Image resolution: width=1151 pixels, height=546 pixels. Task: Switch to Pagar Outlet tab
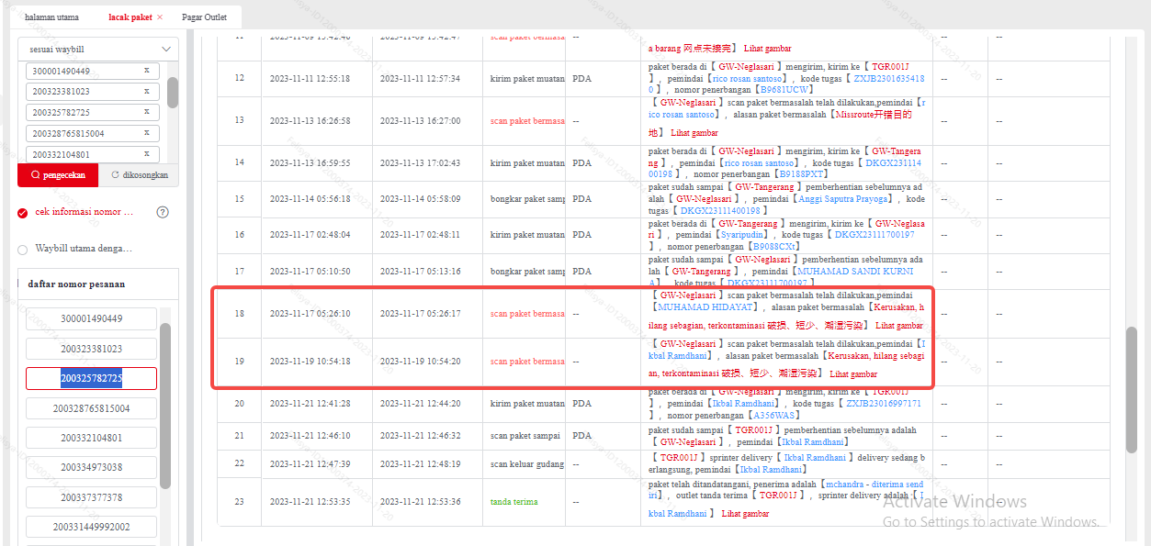(x=205, y=17)
